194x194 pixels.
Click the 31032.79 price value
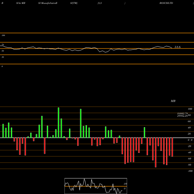click(x=182, y=113)
